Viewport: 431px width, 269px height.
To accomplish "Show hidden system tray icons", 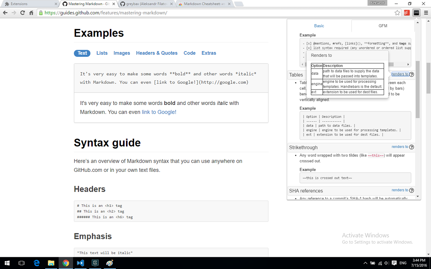I will coord(365,263).
